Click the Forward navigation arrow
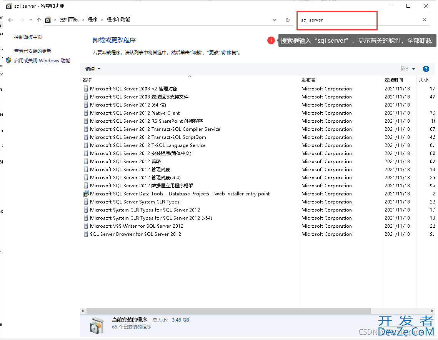 [22, 20]
